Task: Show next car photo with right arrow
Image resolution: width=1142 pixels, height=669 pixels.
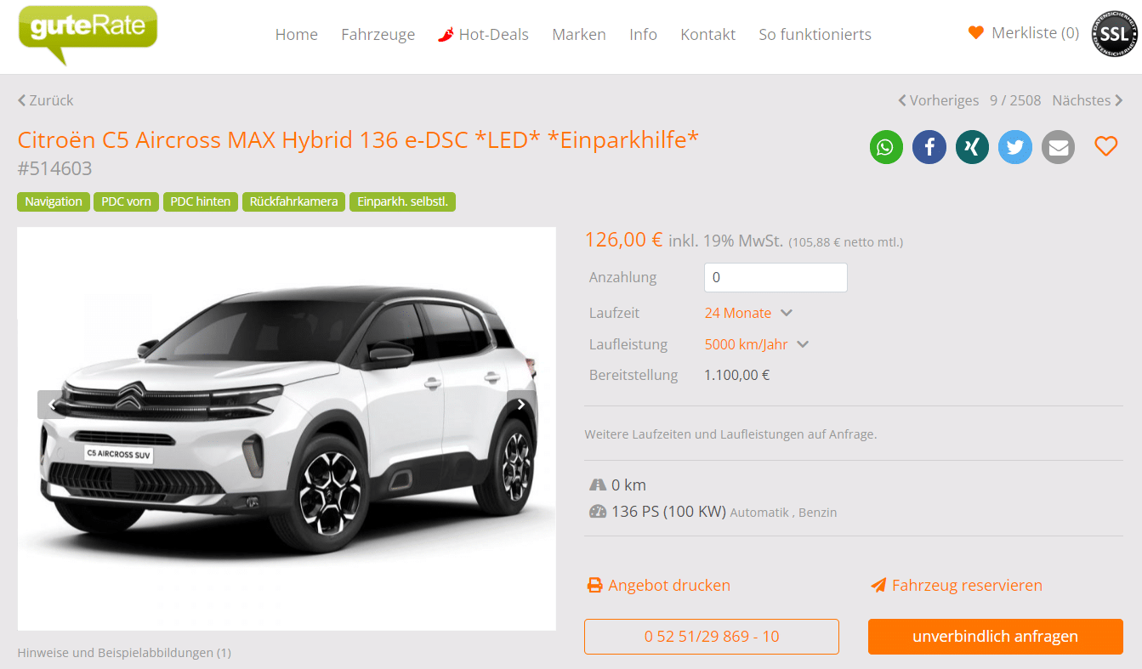Action: click(x=521, y=405)
